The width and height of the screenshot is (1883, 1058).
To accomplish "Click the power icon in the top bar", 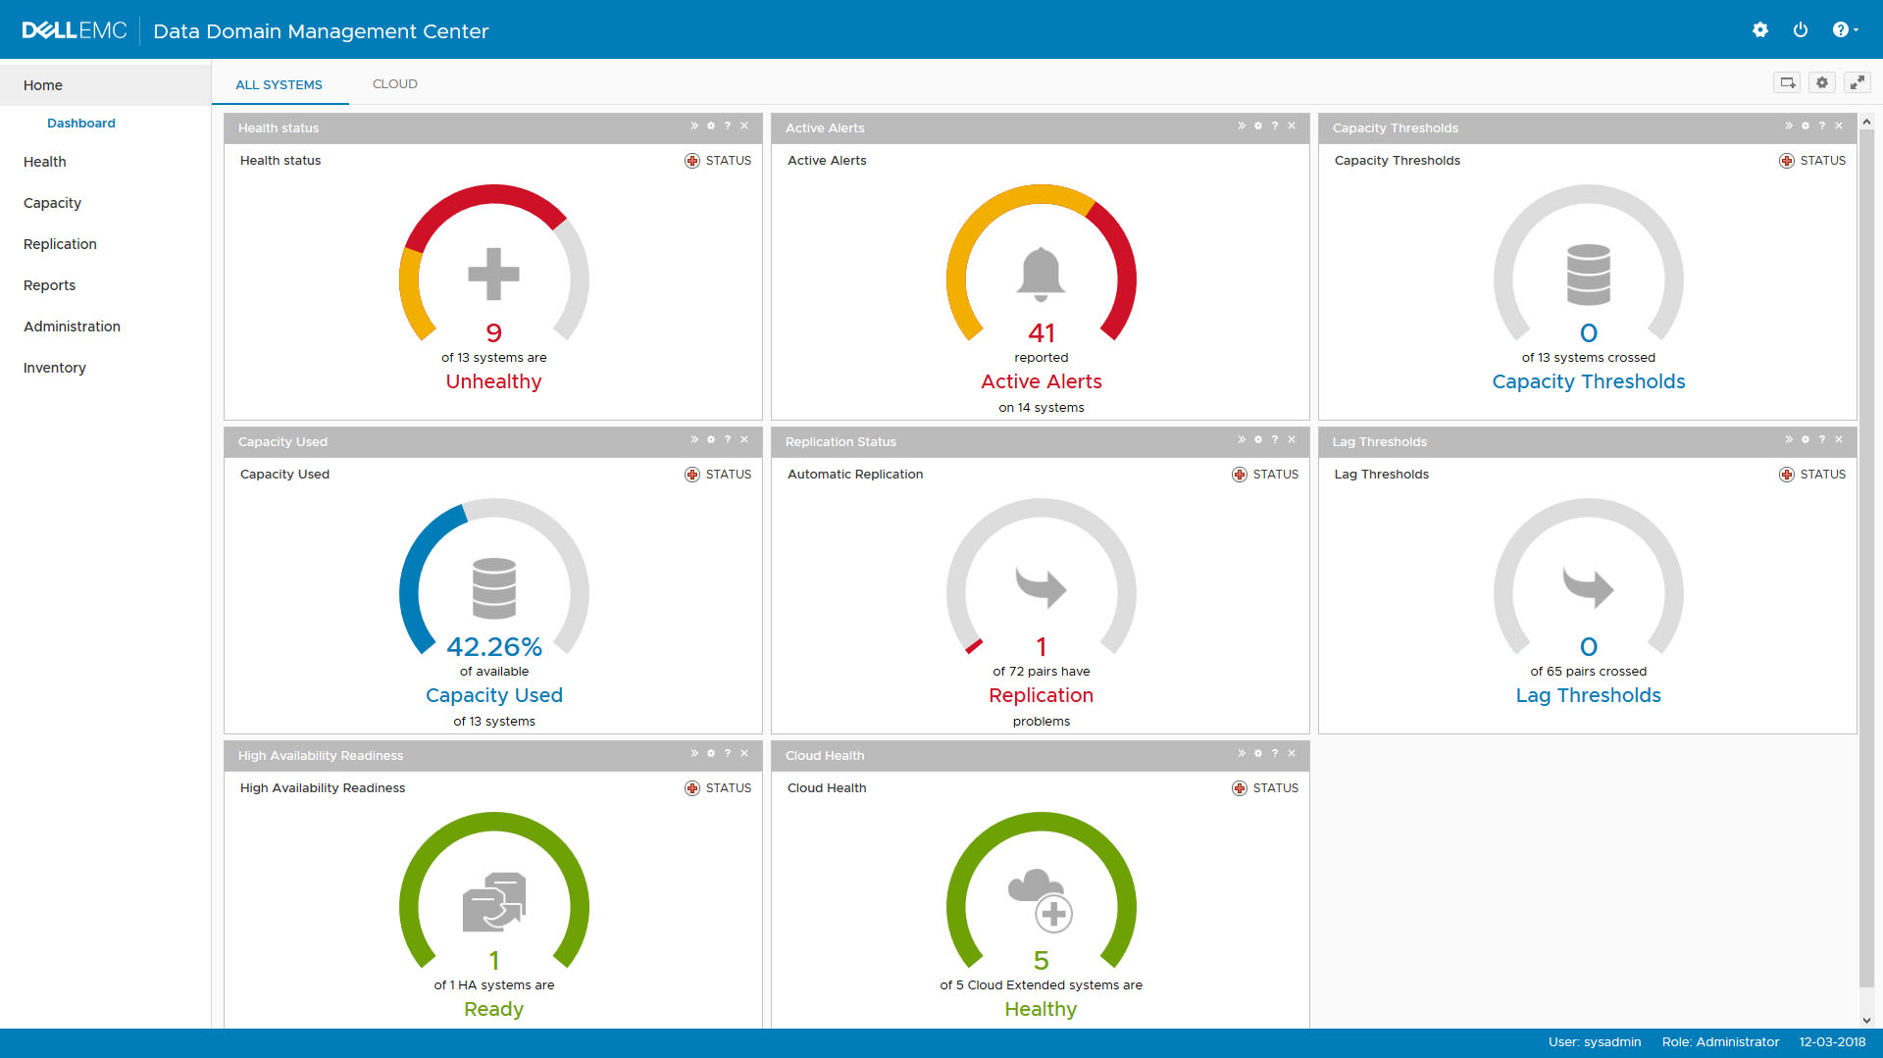I will coord(1801,29).
